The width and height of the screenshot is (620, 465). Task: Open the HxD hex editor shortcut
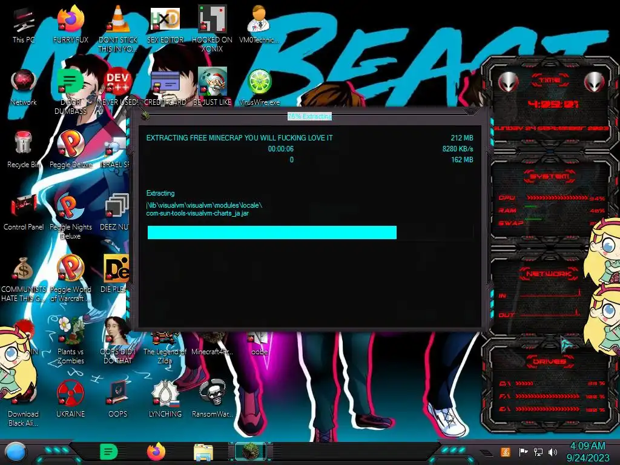[x=165, y=19]
